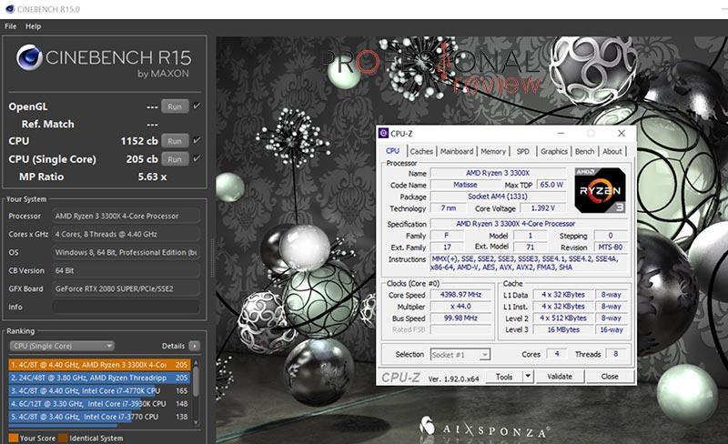Run the OpenGL benchmark
The width and height of the screenshot is (728, 444).
[175, 106]
